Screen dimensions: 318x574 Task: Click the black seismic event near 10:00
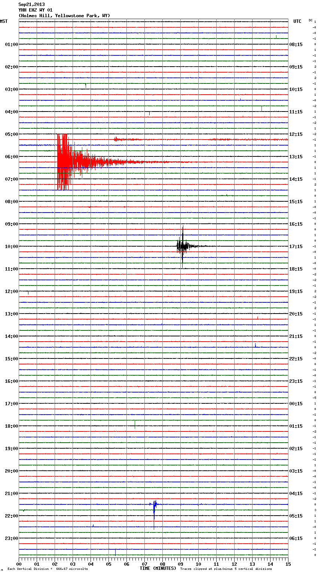click(183, 246)
